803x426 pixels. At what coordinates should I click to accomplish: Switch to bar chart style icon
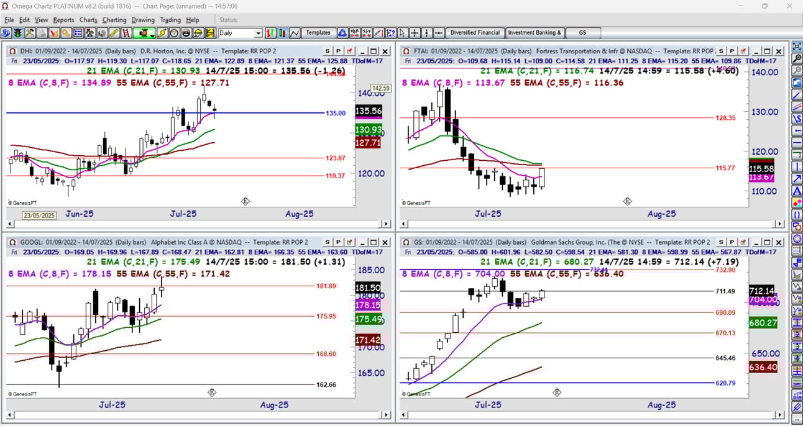coord(272,33)
